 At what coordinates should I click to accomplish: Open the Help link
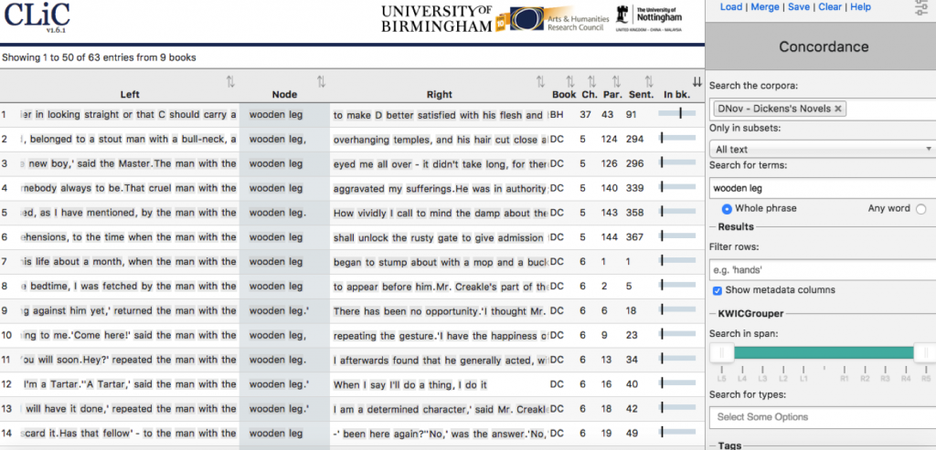tap(860, 7)
